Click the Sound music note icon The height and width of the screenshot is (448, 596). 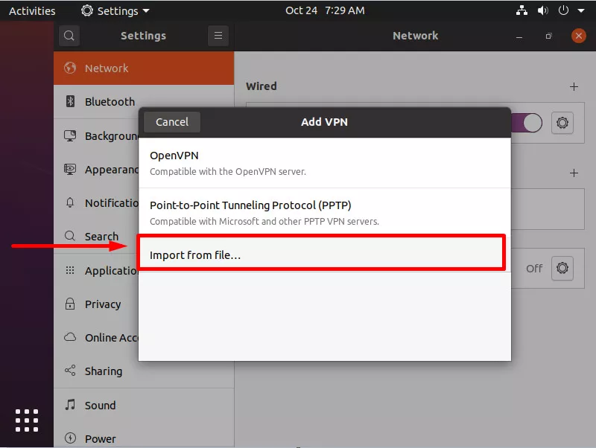click(70, 405)
